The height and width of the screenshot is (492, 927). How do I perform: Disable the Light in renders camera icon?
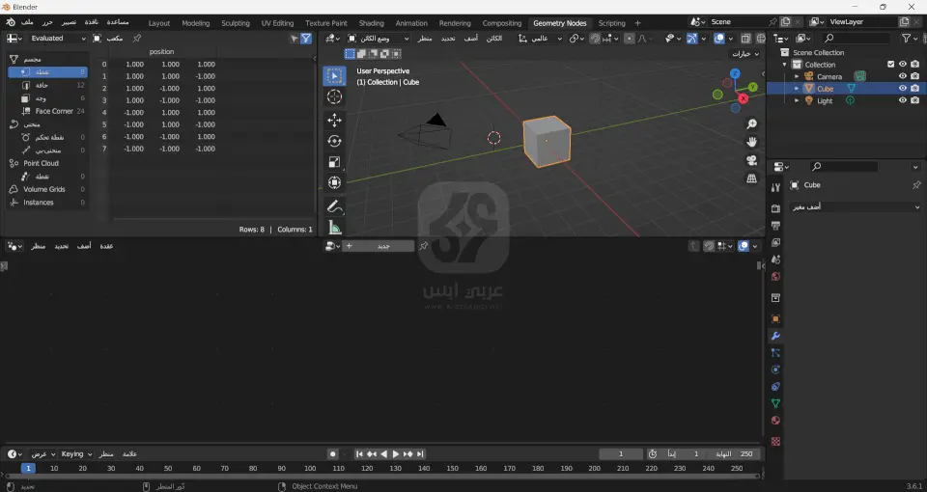(915, 100)
